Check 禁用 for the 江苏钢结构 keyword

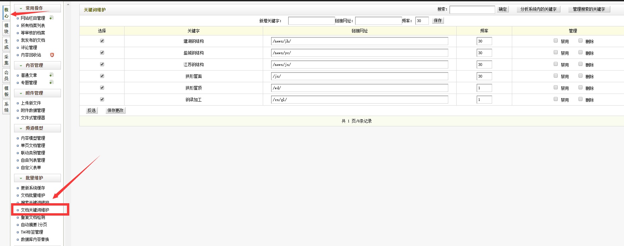tap(556, 64)
